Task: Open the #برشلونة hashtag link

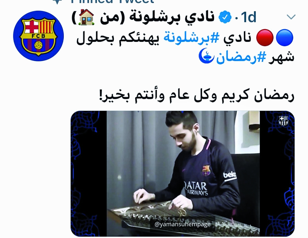Action: [x=191, y=37]
